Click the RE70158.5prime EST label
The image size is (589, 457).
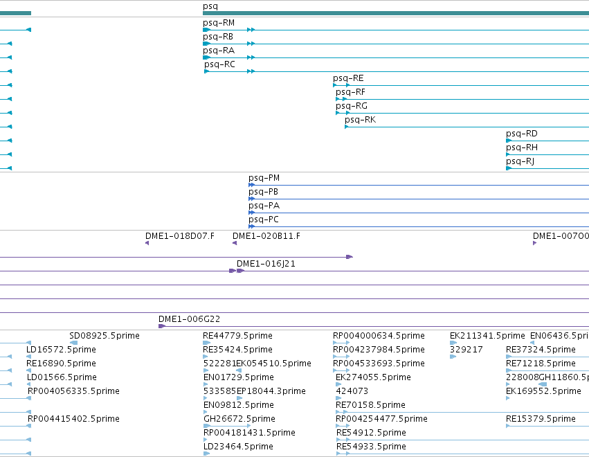pos(371,405)
